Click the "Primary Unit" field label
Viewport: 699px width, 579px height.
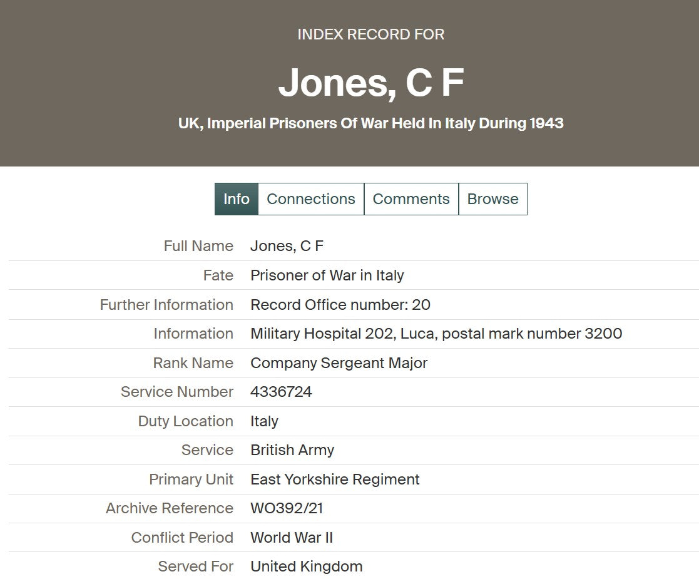(191, 479)
